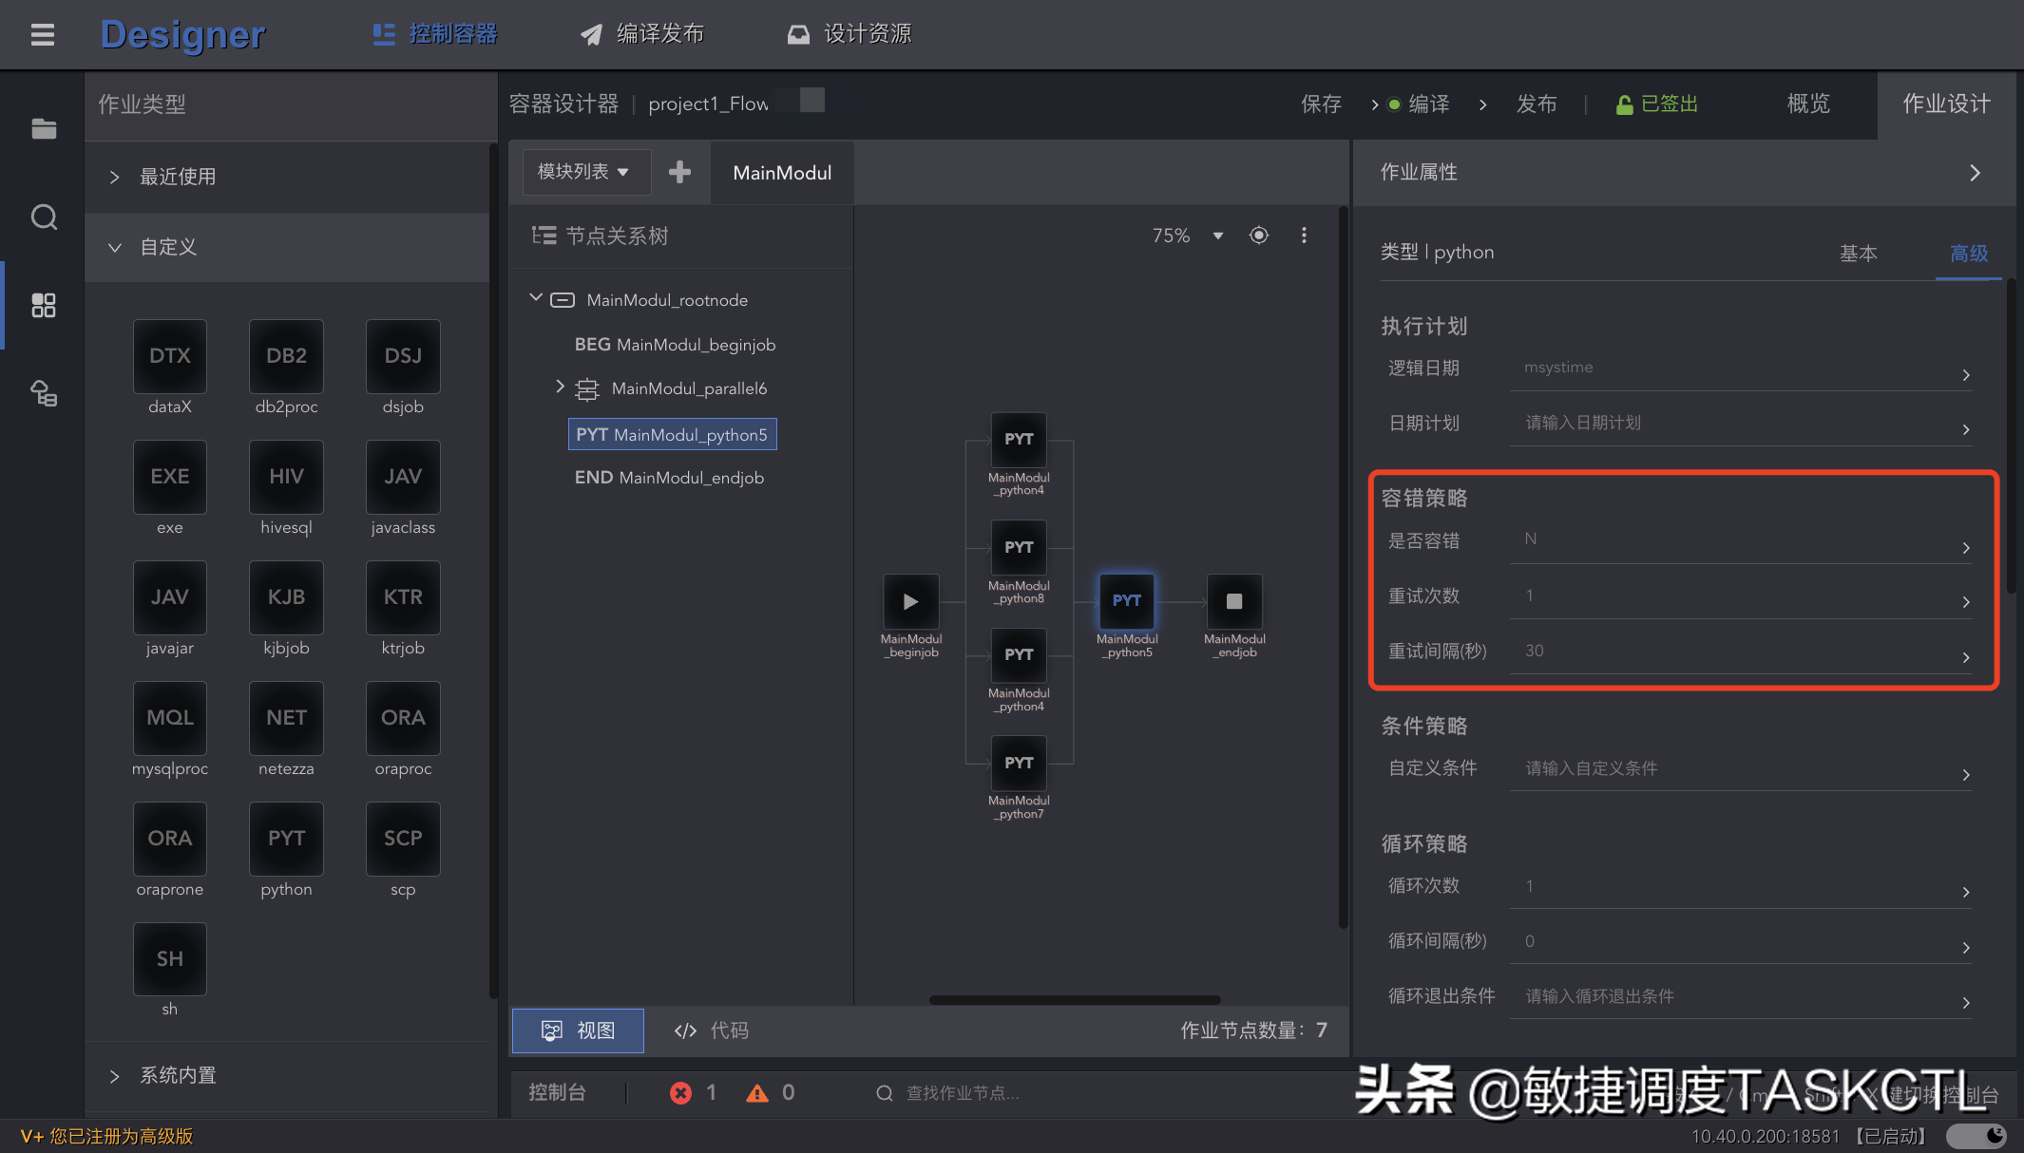Image resolution: width=2024 pixels, height=1153 pixels.
Task: Switch to the 概览 tab
Action: (1808, 104)
